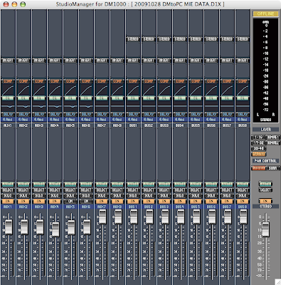This screenshot has height=285, width=281.
Task: Open the compressor curve display on BUS1
Action: point(133,90)
